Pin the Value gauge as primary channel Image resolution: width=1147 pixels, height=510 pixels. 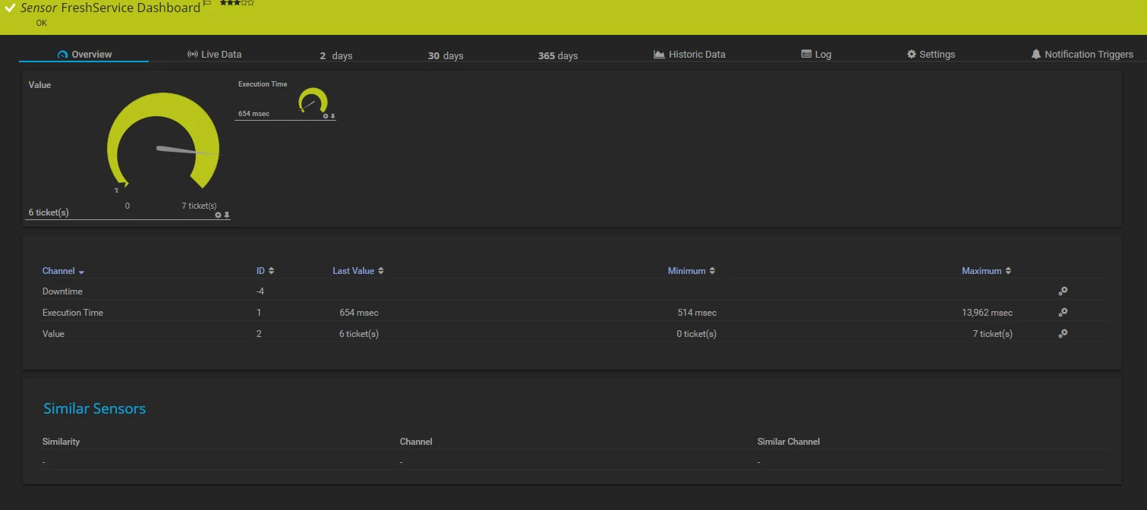[226, 215]
